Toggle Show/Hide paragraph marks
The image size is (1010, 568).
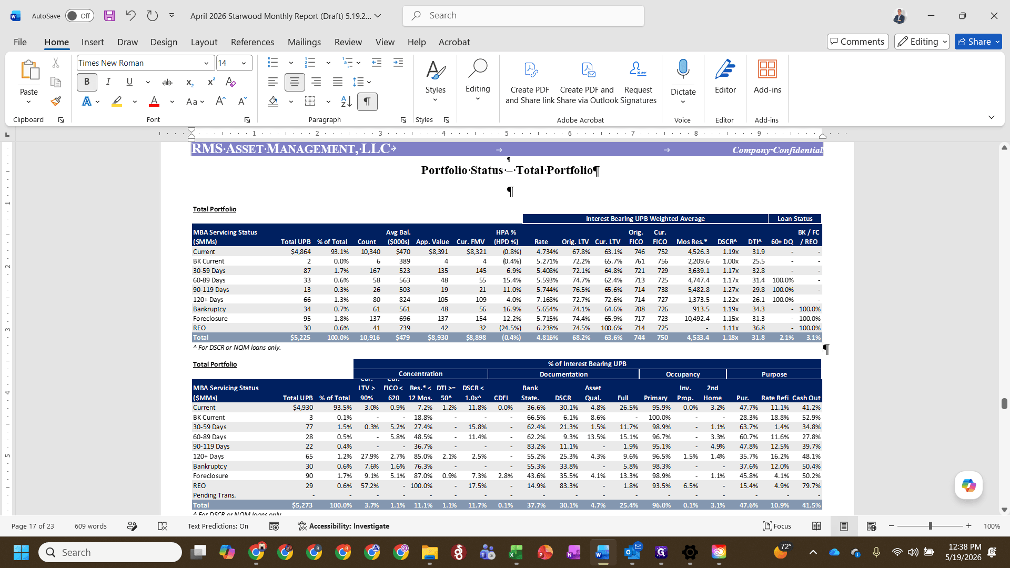click(x=367, y=102)
